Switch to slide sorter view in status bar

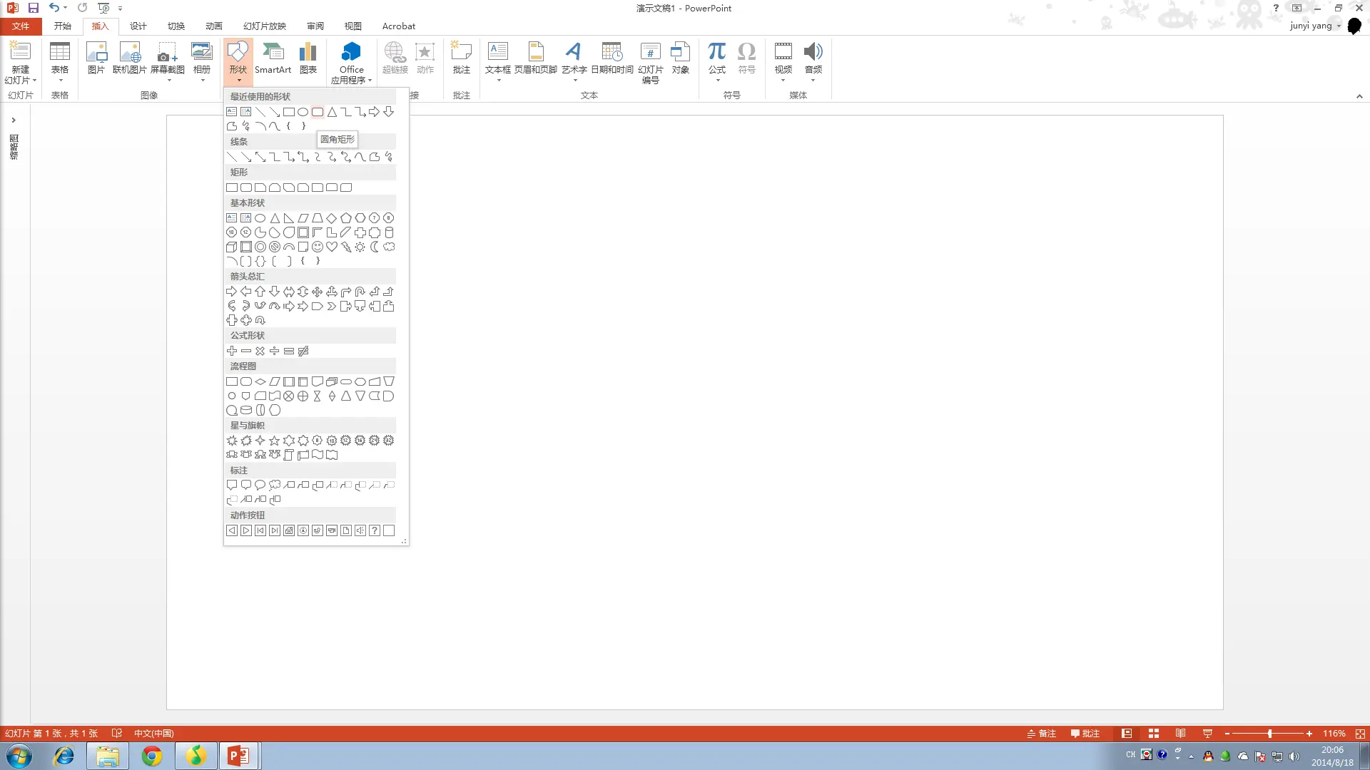1154,734
